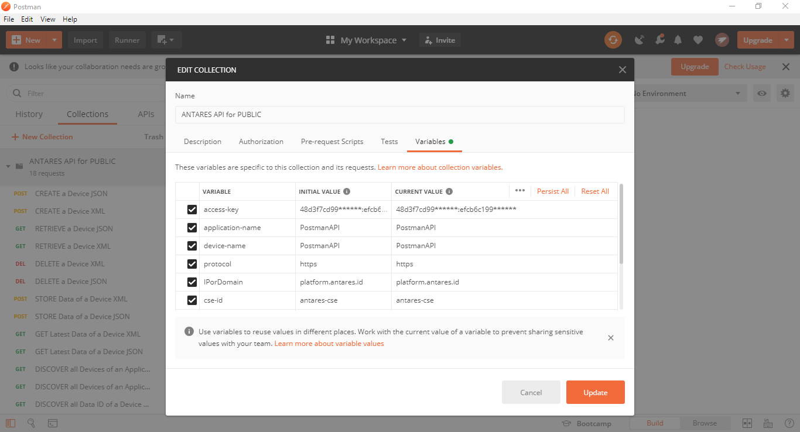The height and width of the screenshot is (432, 800).
Task: Click the info icon beside Initial Value
Action: tap(347, 191)
